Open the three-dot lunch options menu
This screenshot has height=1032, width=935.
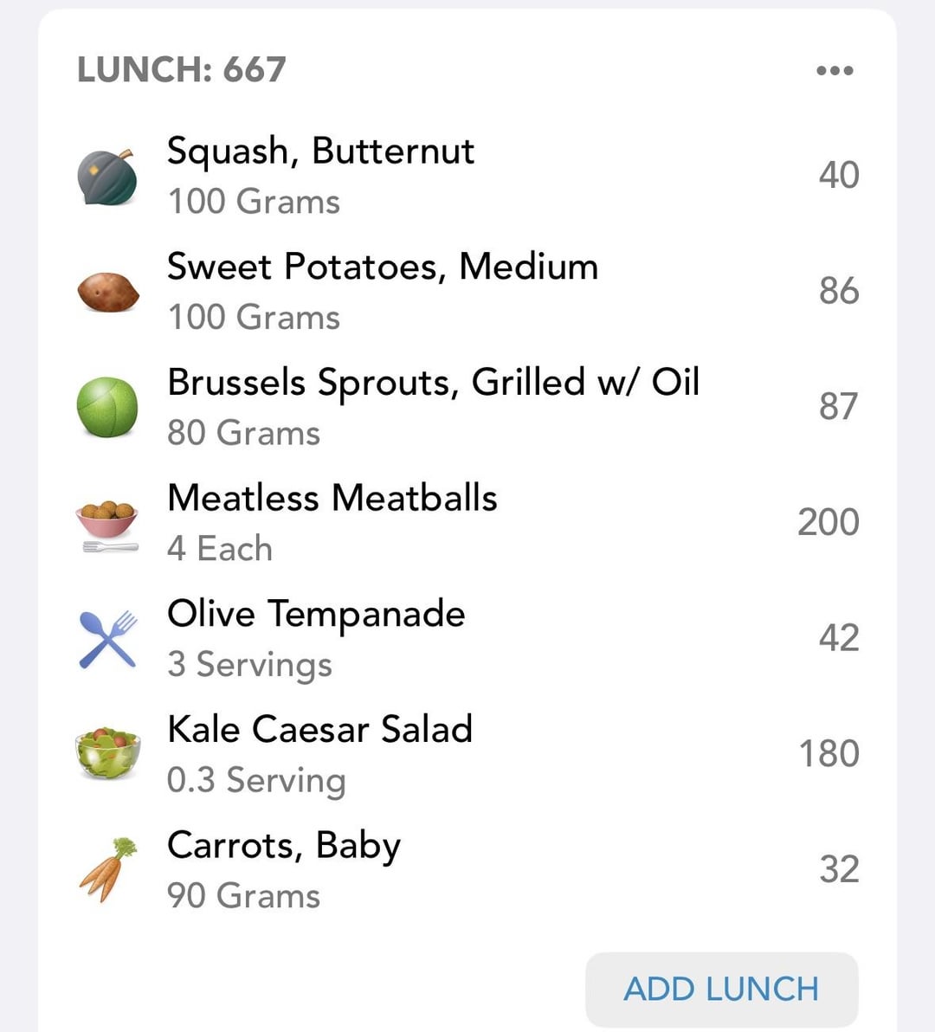click(x=835, y=70)
